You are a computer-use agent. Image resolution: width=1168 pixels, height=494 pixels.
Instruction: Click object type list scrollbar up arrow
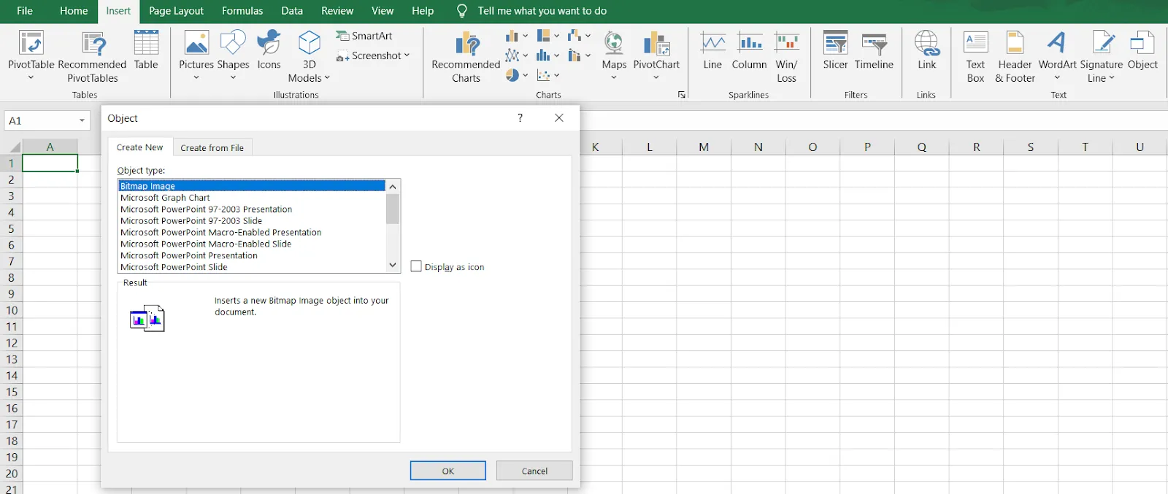pos(393,187)
